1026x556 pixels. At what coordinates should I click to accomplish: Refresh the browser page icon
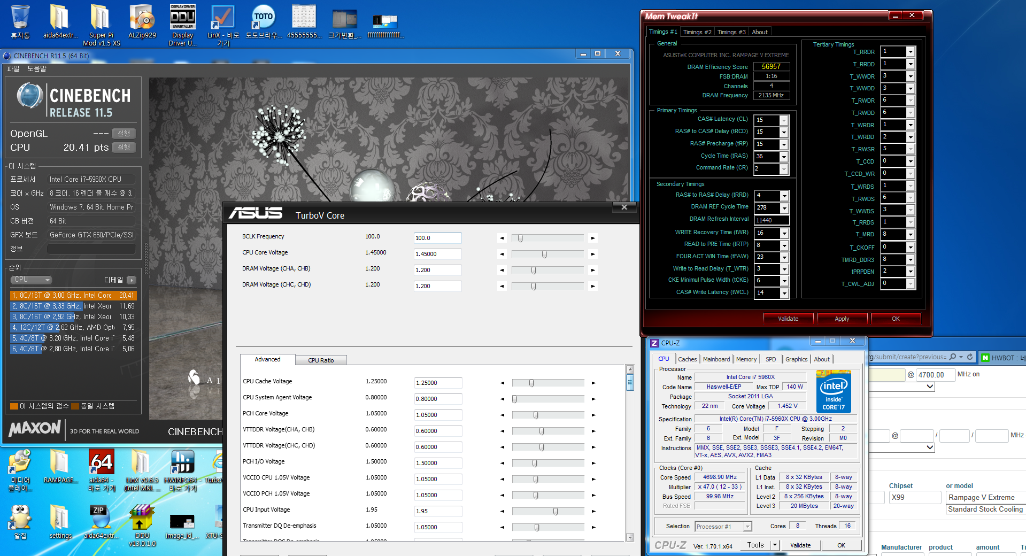click(969, 357)
